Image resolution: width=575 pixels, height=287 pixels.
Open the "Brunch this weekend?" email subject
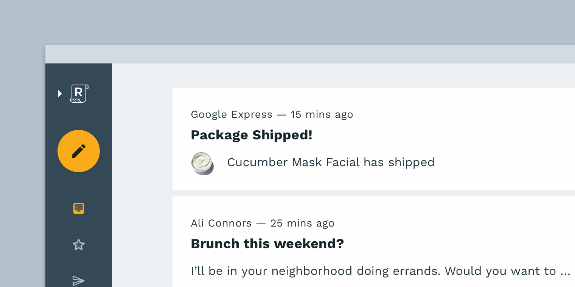tap(267, 244)
